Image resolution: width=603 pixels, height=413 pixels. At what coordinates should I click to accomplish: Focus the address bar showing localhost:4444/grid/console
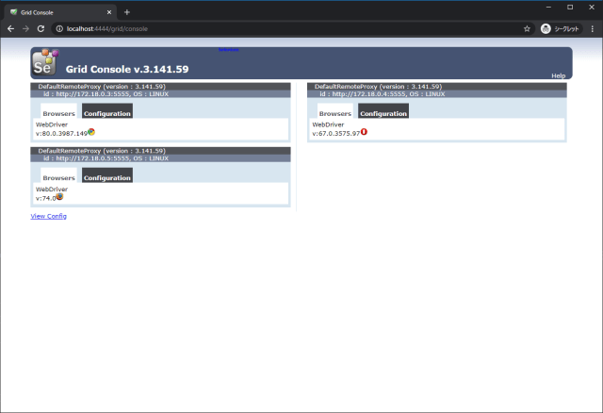click(292, 29)
